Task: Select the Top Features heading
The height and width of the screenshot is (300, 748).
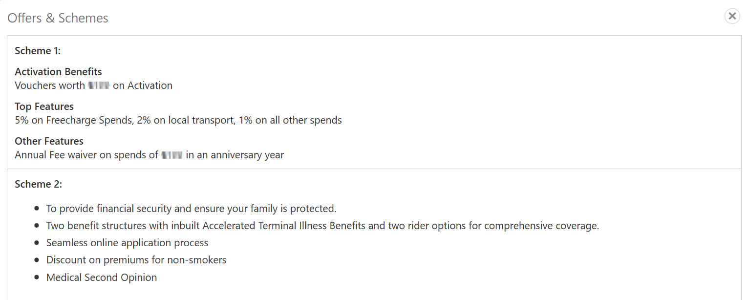Action: [x=44, y=107]
